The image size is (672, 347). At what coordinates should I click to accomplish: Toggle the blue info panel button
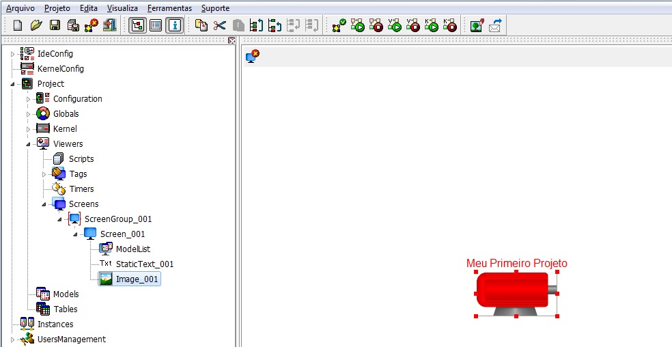(174, 25)
